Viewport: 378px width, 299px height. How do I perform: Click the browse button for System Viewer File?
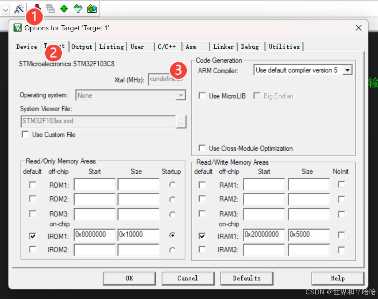[181, 122]
